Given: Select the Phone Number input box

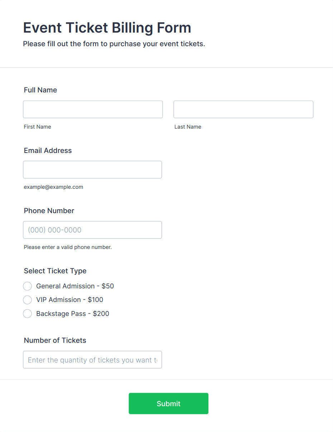Looking at the screenshot, I should pyautogui.click(x=92, y=230).
